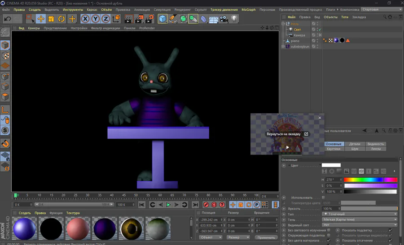Click the Undo arrow icon
The image size is (404, 245).
[8, 19]
